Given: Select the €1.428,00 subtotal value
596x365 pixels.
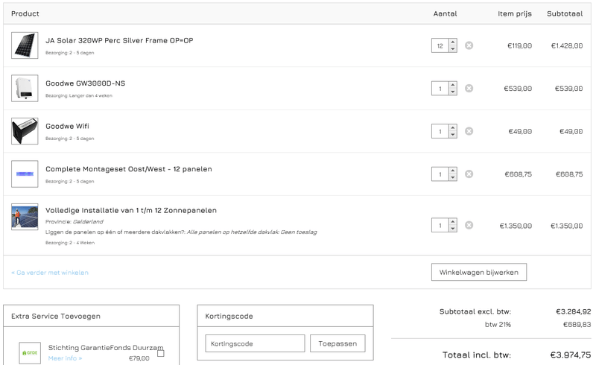Looking at the screenshot, I should (x=567, y=45).
